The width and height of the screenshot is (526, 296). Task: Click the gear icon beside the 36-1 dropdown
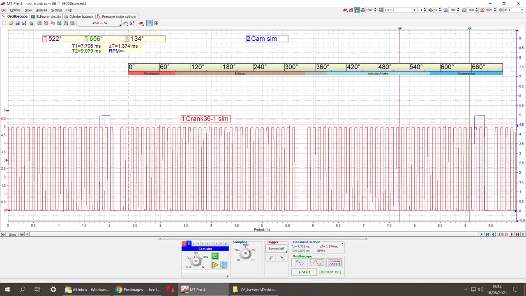[x=501, y=10]
